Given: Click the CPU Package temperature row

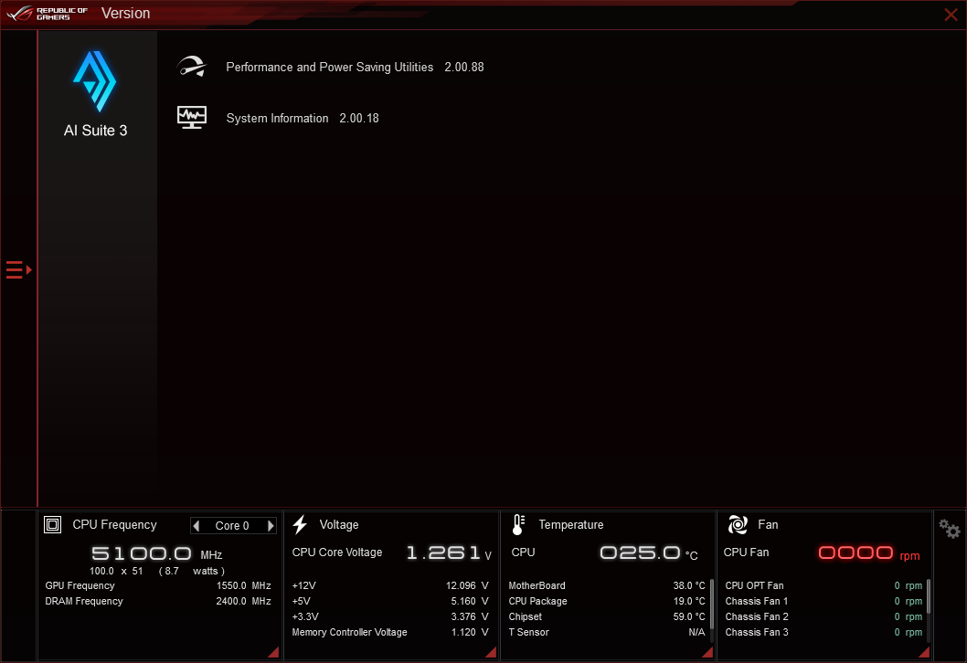Looking at the screenshot, I should (x=607, y=602).
